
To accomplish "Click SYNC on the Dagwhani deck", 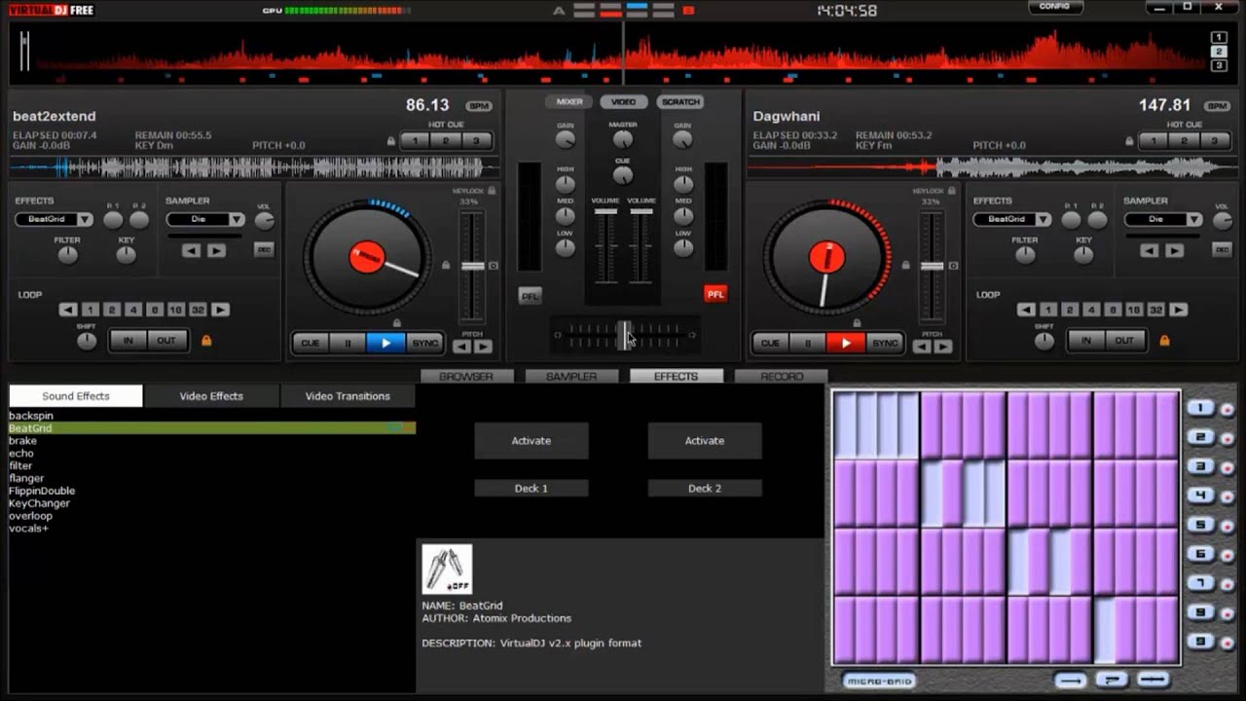I will 885,343.
